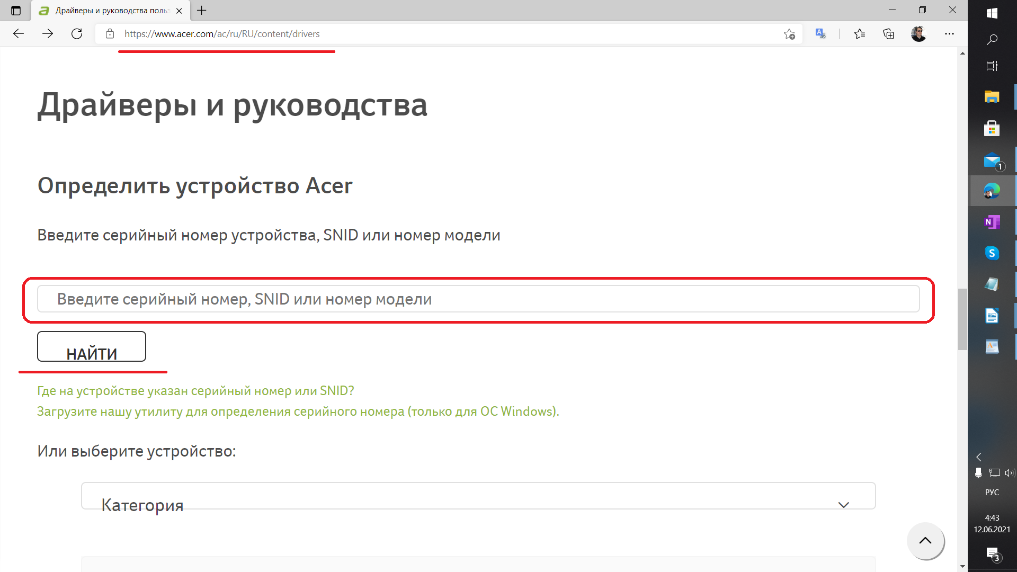Click the serial number or SNID input field
Viewport: 1017px width, 572px height.
pyautogui.click(x=478, y=299)
